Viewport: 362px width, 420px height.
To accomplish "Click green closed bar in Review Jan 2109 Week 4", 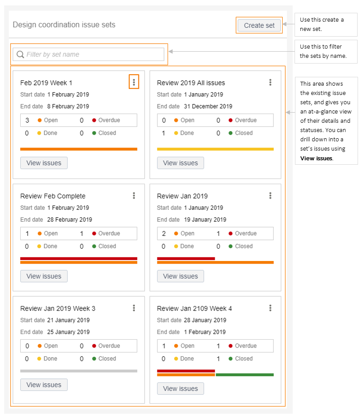I will pyautogui.click(x=245, y=375).
